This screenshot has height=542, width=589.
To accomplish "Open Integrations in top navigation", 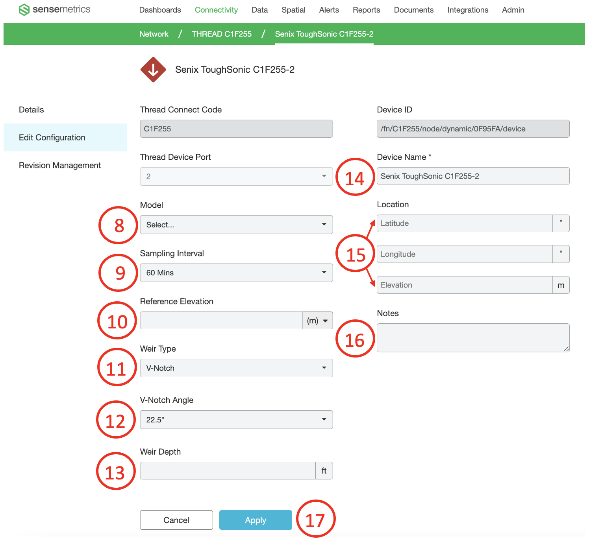I will click(x=468, y=10).
